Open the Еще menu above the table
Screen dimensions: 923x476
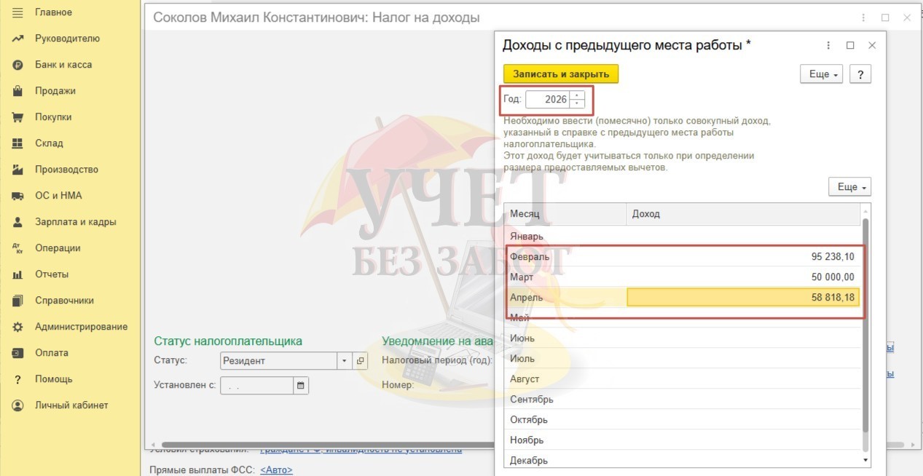coord(849,187)
